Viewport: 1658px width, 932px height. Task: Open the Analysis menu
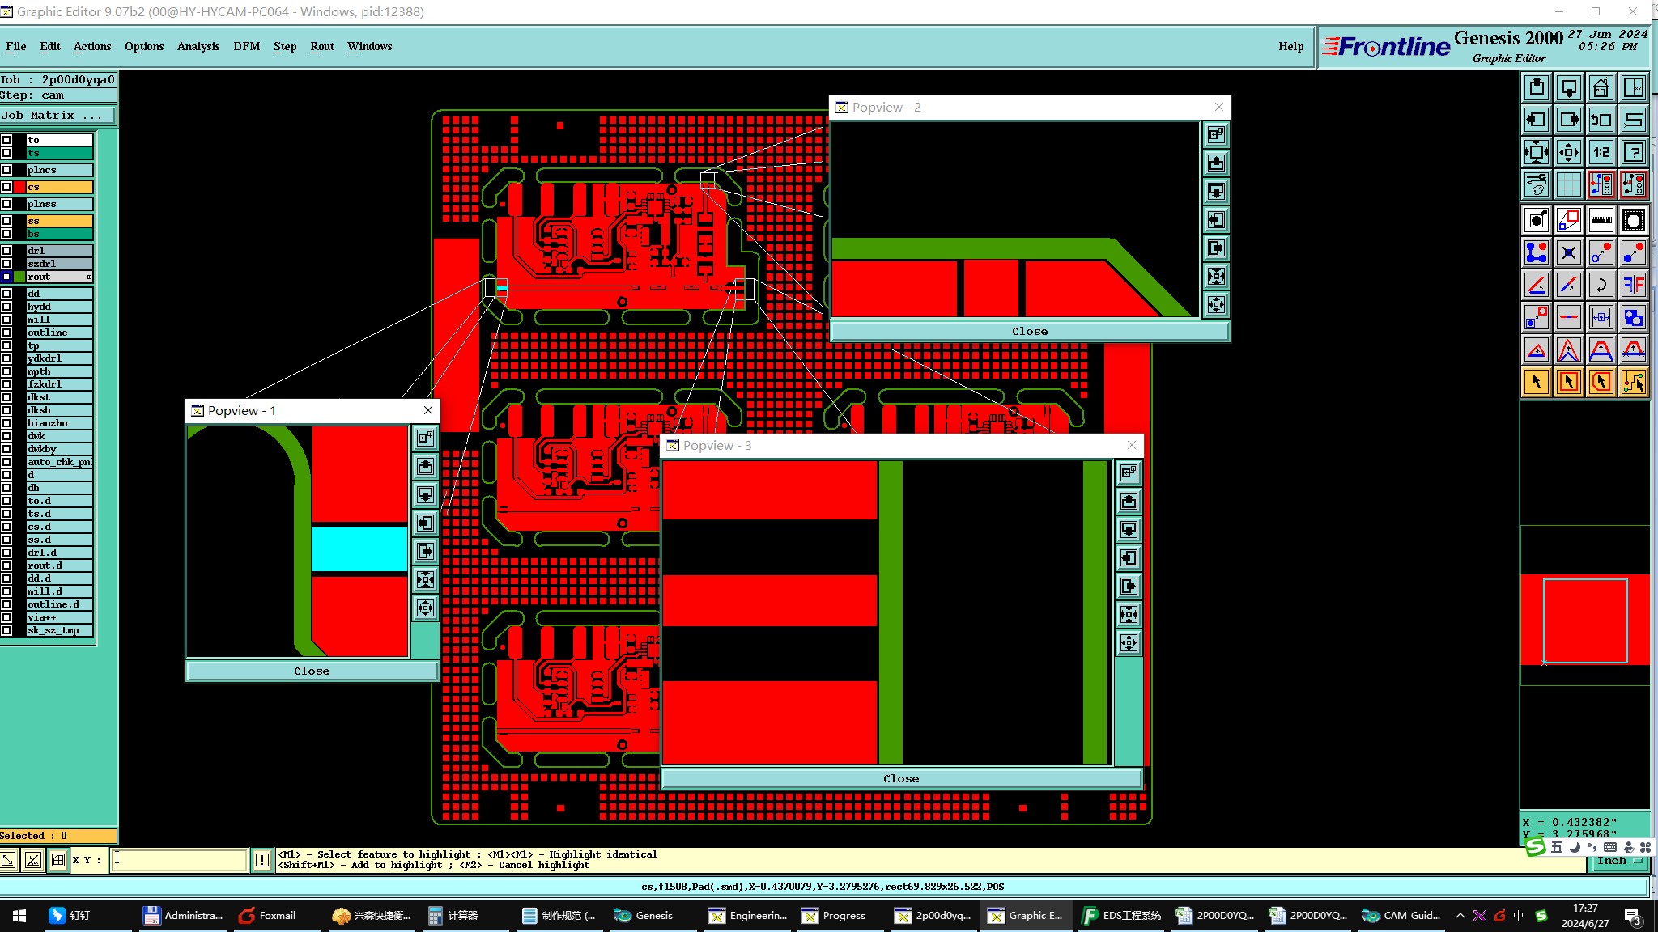pyautogui.click(x=198, y=46)
